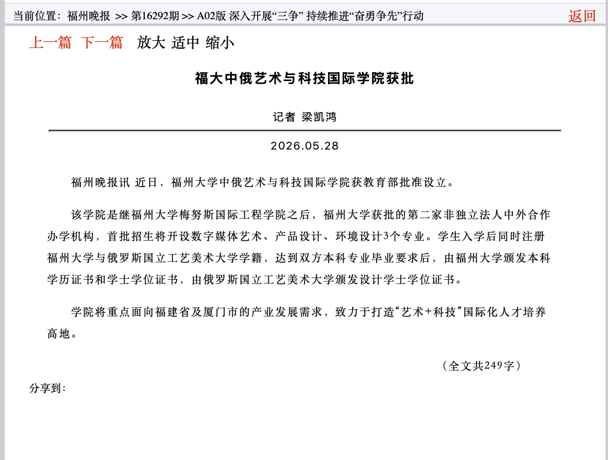Click the 返回 link at top right

[582, 16]
